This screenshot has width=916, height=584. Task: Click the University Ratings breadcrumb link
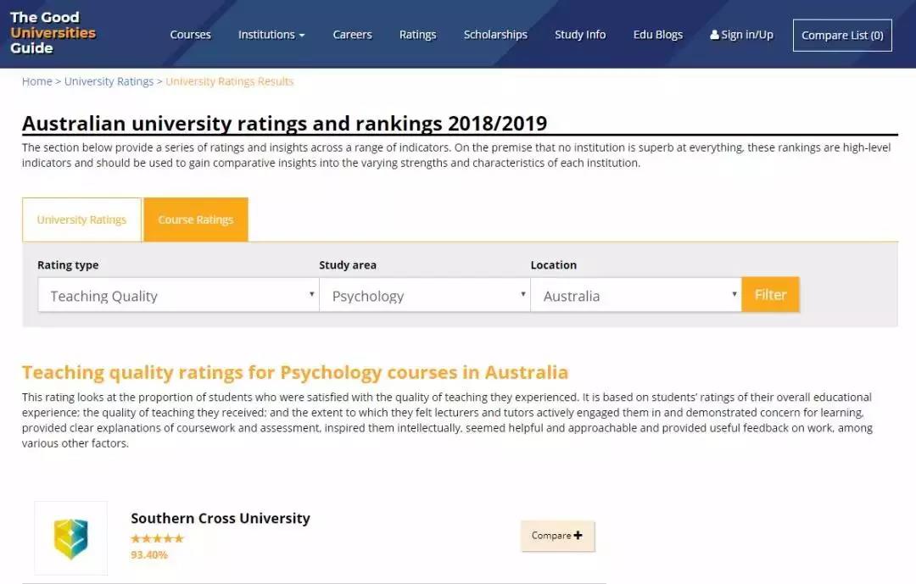coord(109,81)
